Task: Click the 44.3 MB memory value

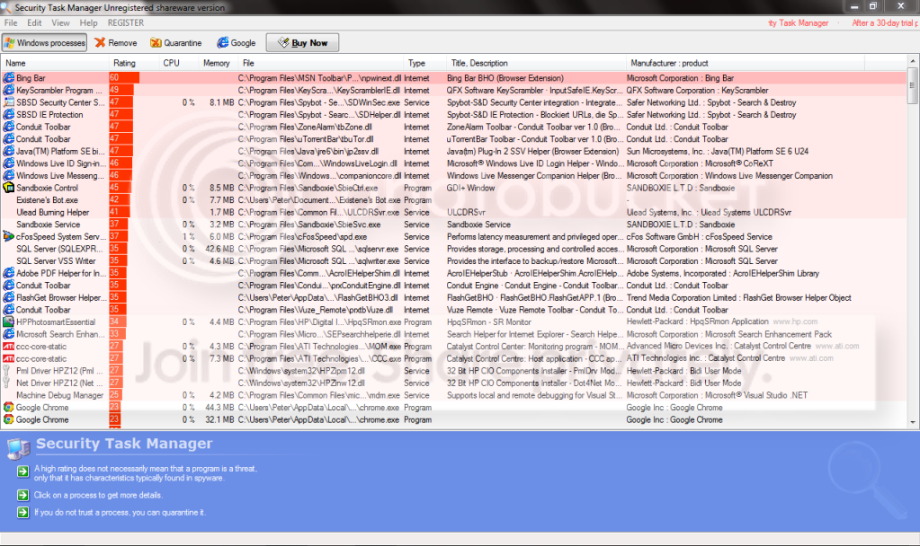Action: 219,408
